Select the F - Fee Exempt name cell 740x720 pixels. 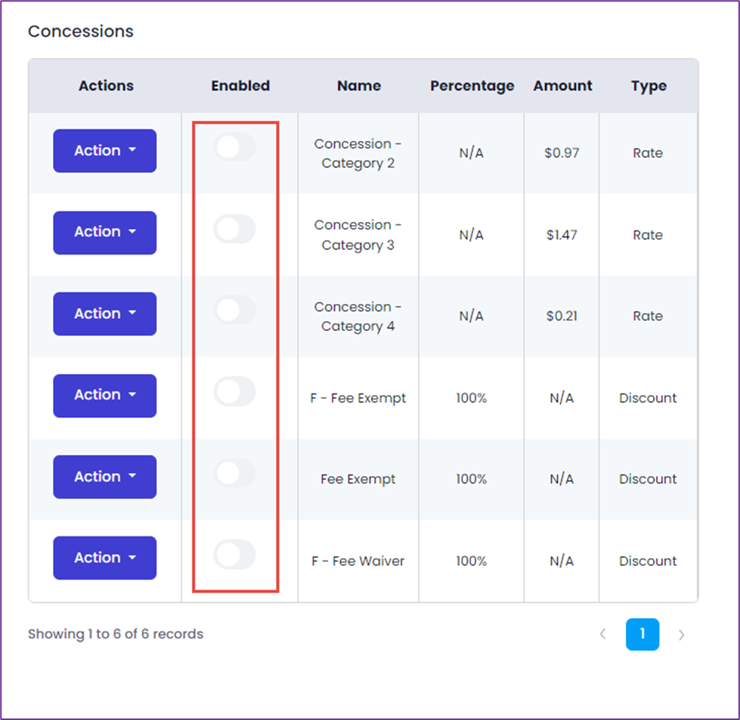(358, 398)
